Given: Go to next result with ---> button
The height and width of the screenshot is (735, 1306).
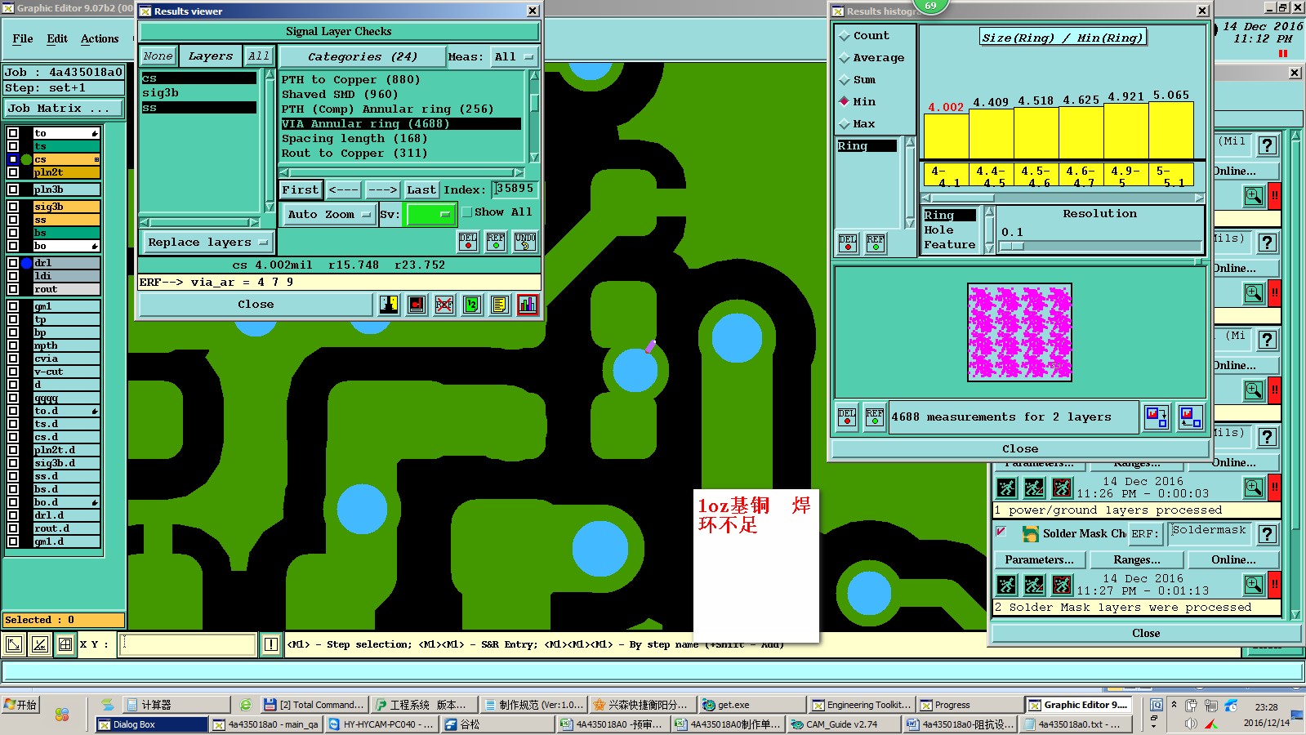Looking at the screenshot, I should point(382,189).
